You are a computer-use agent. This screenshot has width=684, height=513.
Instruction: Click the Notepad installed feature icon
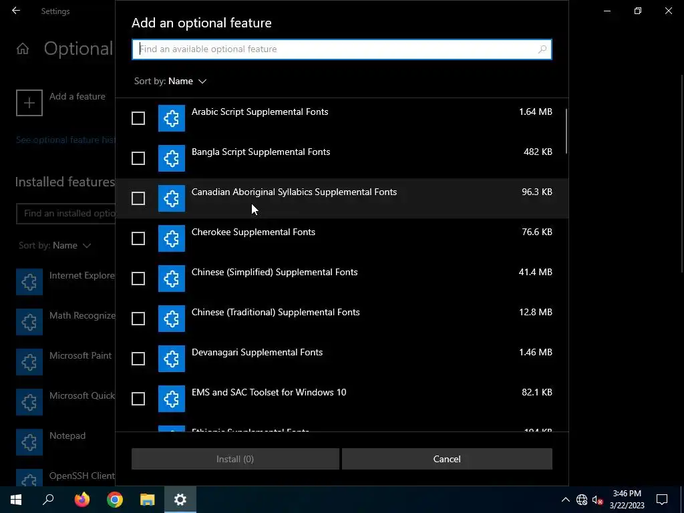click(x=29, y=442)
